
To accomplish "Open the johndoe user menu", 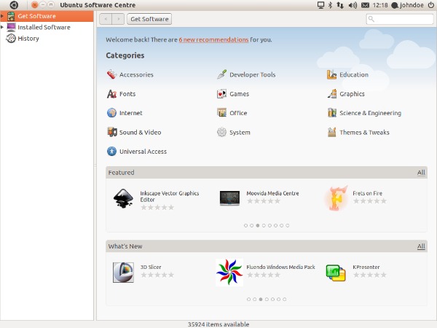I will click(408, 5).
